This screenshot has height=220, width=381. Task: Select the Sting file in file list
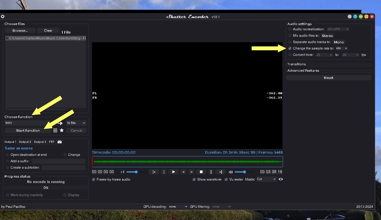(46, 38)
